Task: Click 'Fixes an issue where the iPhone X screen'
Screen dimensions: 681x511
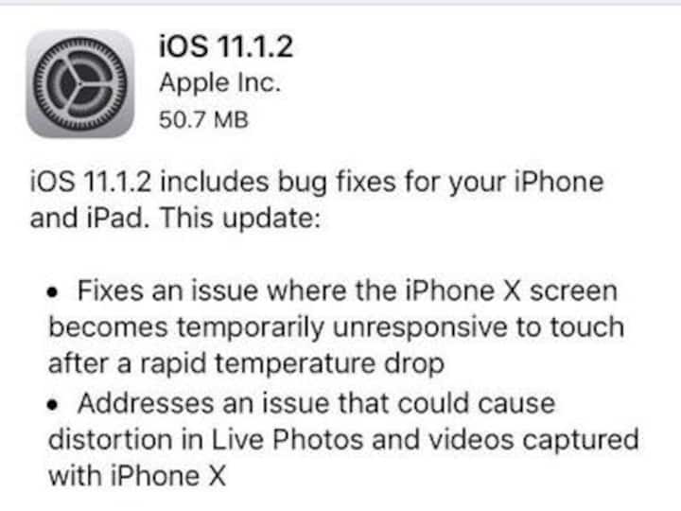Action: tap(347, 291)
